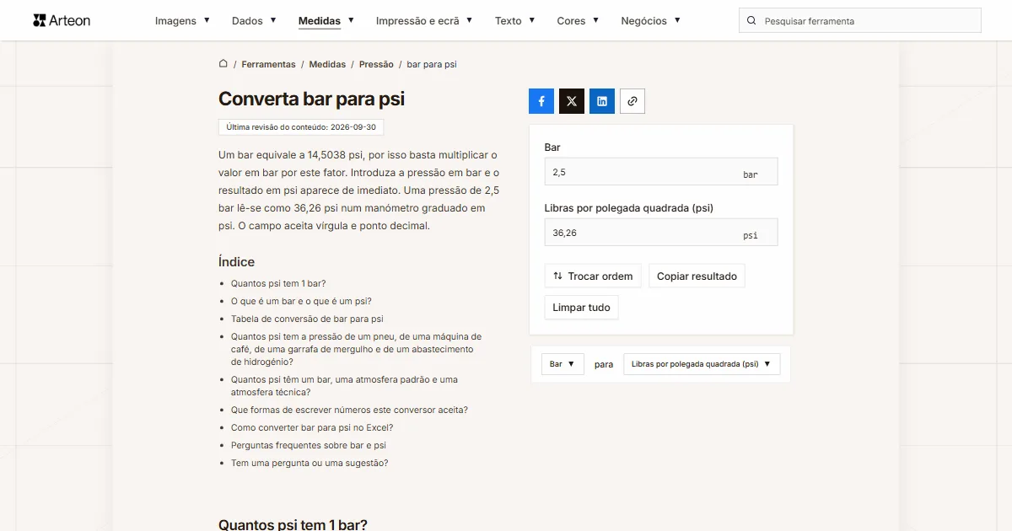1012x531 pixels.
Task: Click the Copiar resultado button
Action: coord(697,276)
